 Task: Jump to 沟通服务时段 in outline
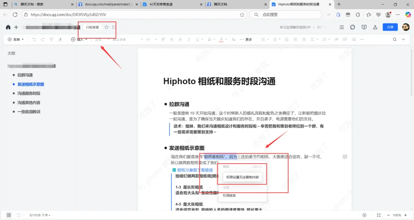[29, 93]
